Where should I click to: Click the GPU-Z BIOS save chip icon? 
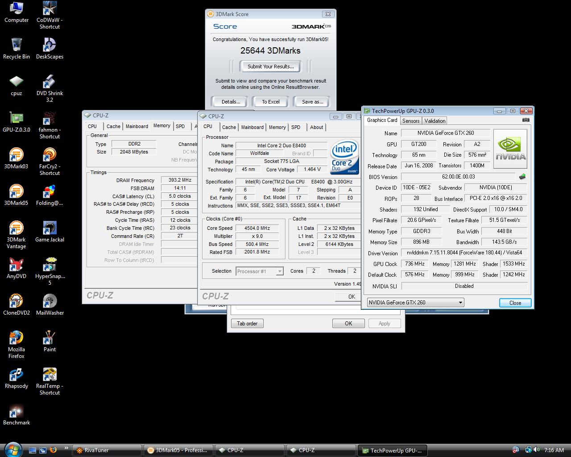coord(522,177)
